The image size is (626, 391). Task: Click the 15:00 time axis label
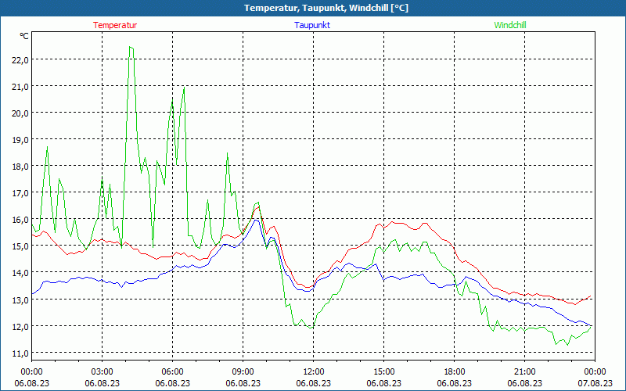pos(384,372)
